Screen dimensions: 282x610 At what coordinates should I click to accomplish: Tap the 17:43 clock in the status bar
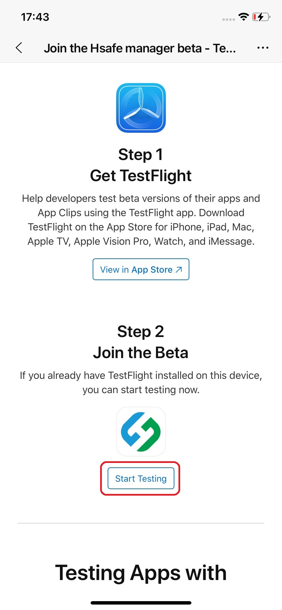click(35, 17)
